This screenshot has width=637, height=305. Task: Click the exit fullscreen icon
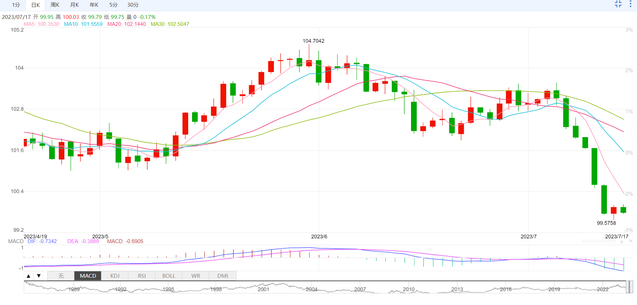[618, 4]
